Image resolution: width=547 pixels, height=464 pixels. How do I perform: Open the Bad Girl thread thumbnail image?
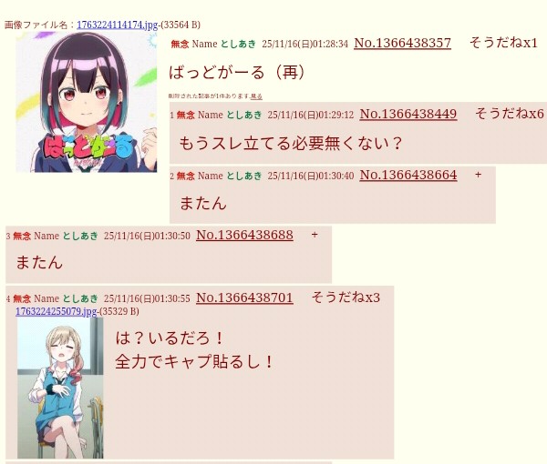coord(87,102)
